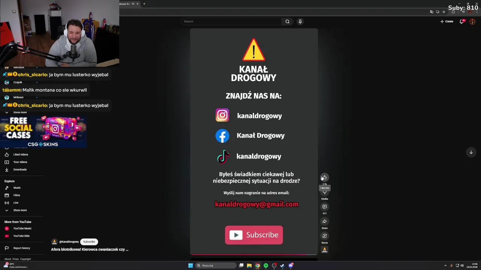Open Task View on taskbar
The width and height of the screenshot is (481, 270).
click(241, 265)
